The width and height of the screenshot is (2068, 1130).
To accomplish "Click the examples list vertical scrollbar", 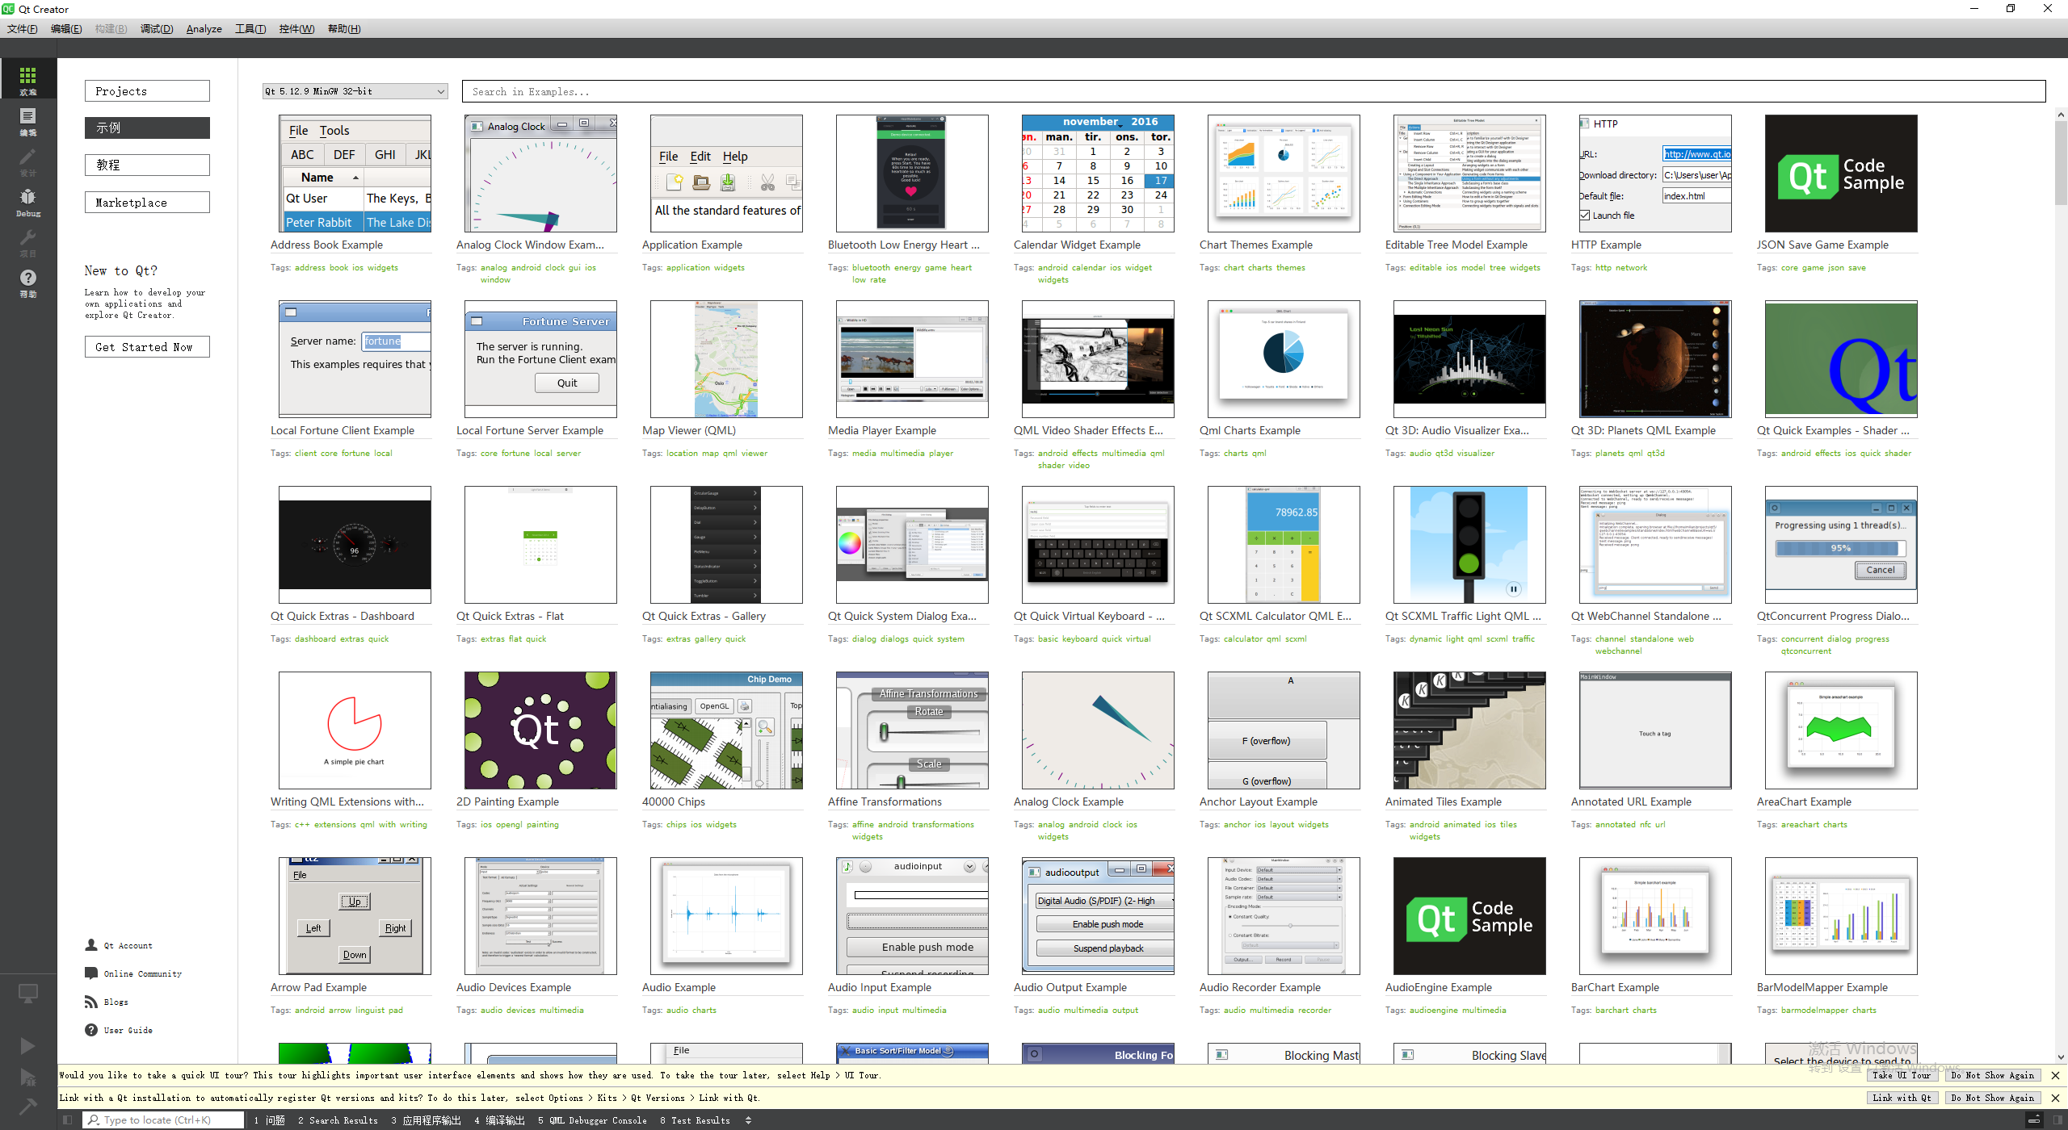I will [2061, 163].
